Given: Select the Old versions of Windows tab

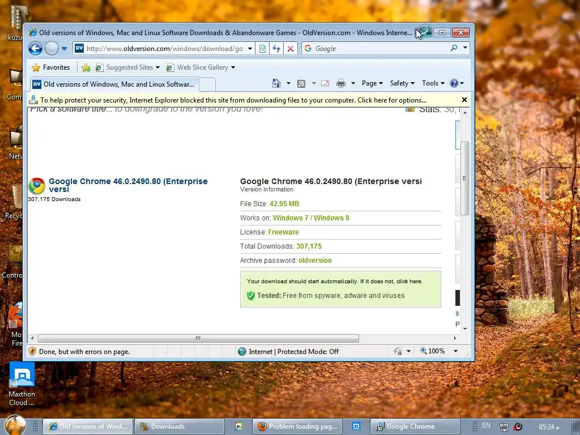Looking at the screenshot, I should [114, 84].
